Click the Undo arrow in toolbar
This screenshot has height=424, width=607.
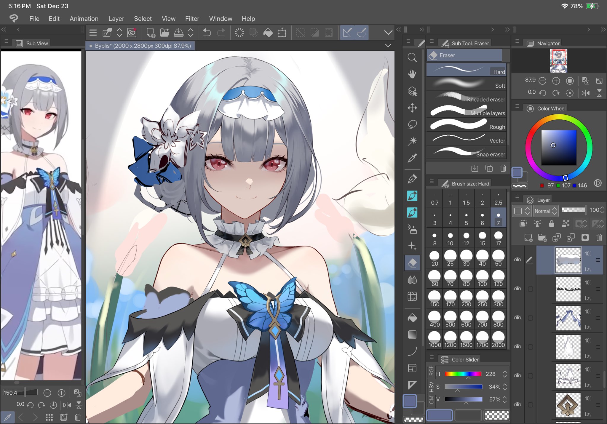[x=207, y=33]
